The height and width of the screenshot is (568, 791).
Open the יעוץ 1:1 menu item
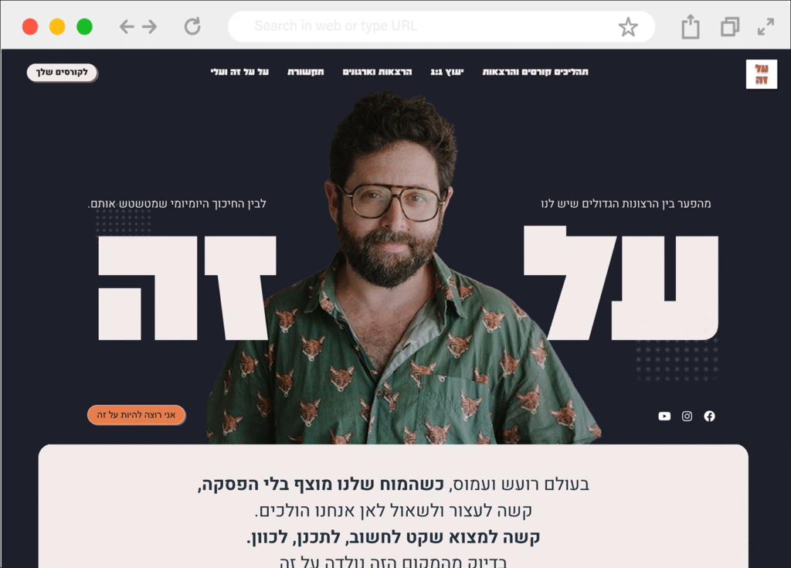click(x=447, y=72)
